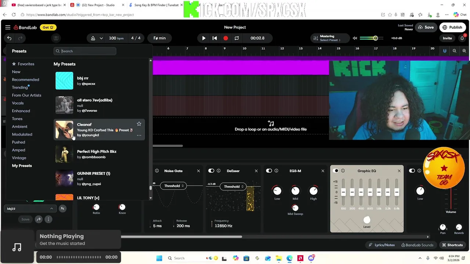Remove the Graphic EQ effect
The height and width of the screenshot is (264, 470).
tap(399, 171)
